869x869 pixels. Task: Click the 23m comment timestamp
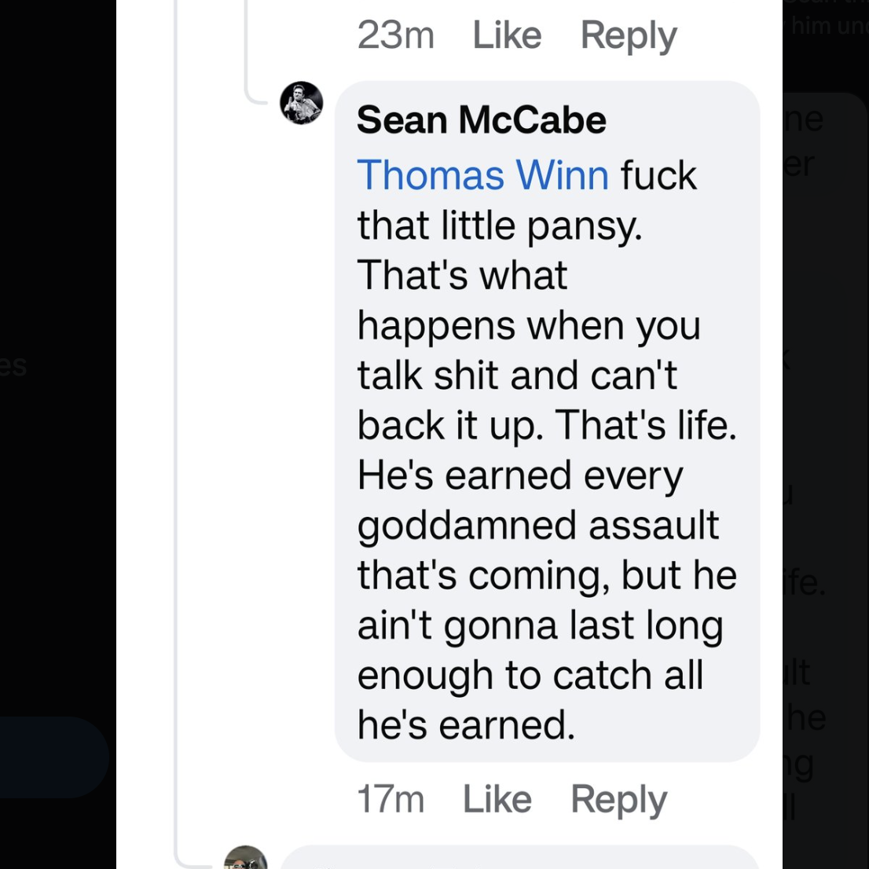(x=395, y=35)
